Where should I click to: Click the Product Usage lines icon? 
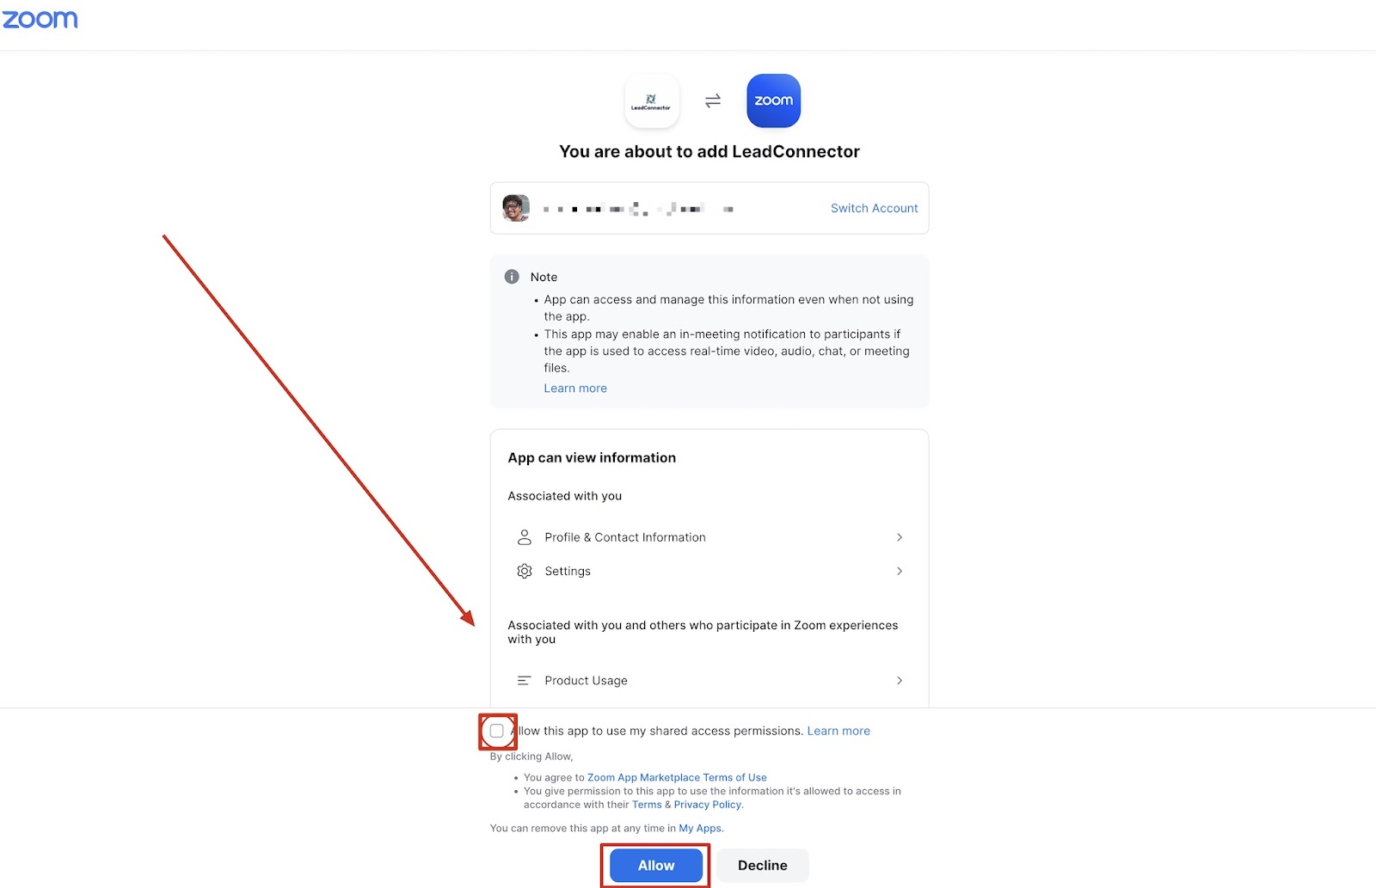pyautogui.click(x=524, y=680)
